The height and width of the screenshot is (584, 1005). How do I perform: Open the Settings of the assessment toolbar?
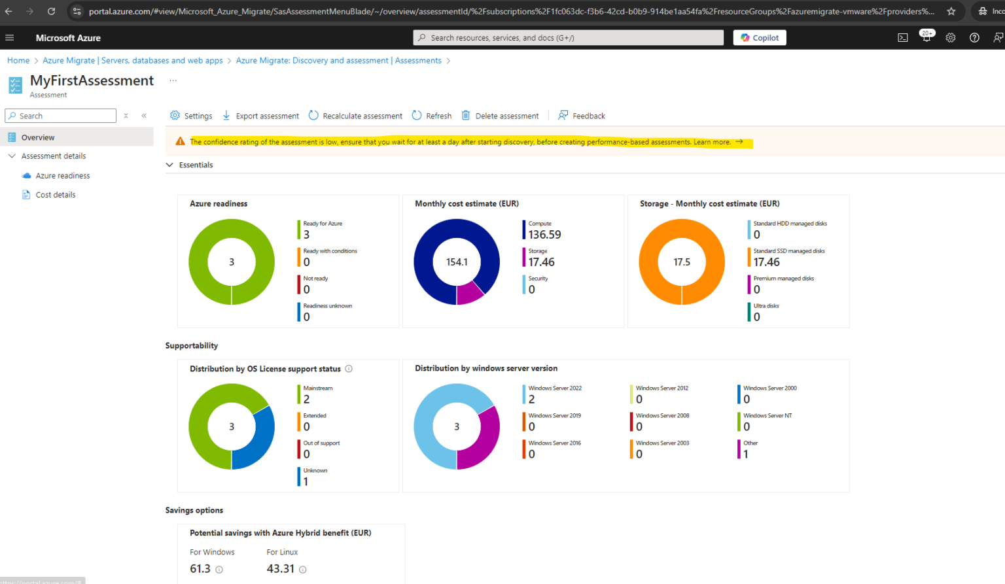click(x=190, y=116)
